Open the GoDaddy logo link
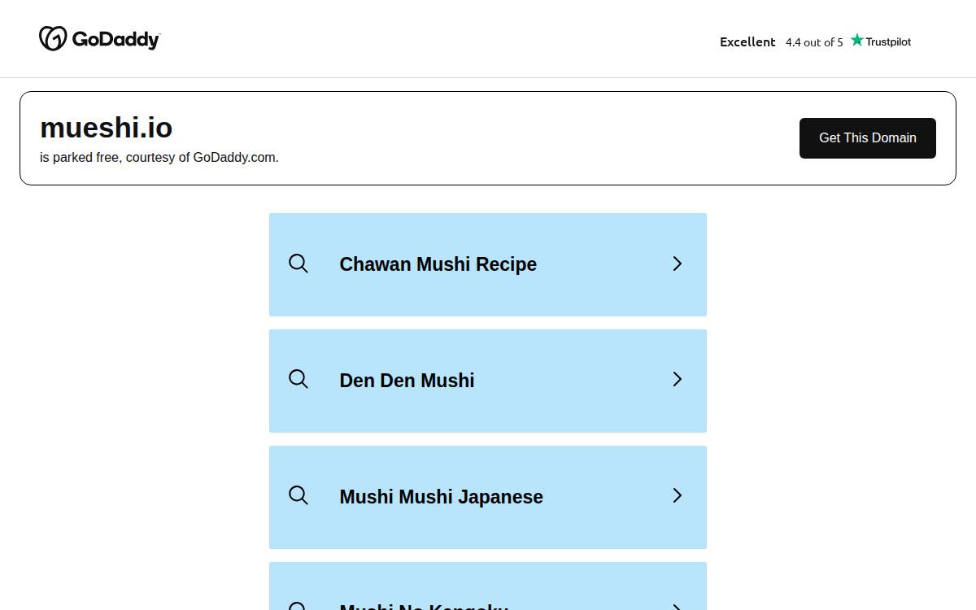The image size is (976, 610). [100, 38]
